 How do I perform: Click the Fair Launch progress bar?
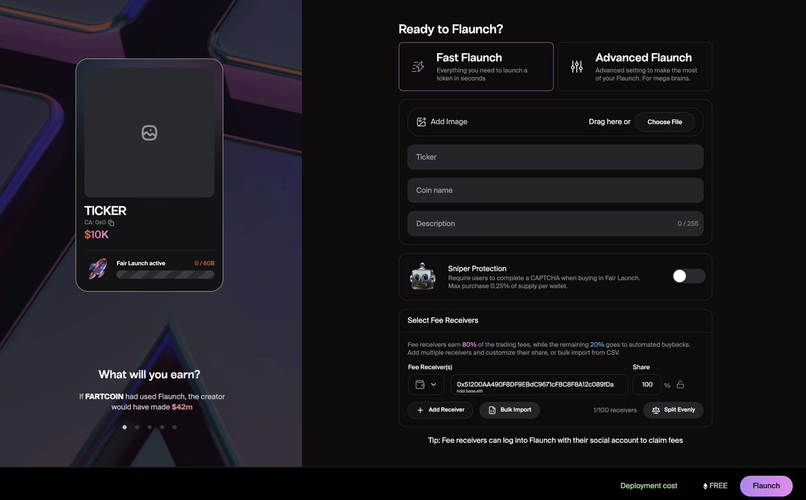pyautogui.click(x=166, y=274)
